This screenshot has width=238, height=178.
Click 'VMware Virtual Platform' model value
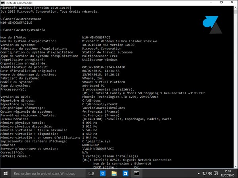tap(104, 82)
